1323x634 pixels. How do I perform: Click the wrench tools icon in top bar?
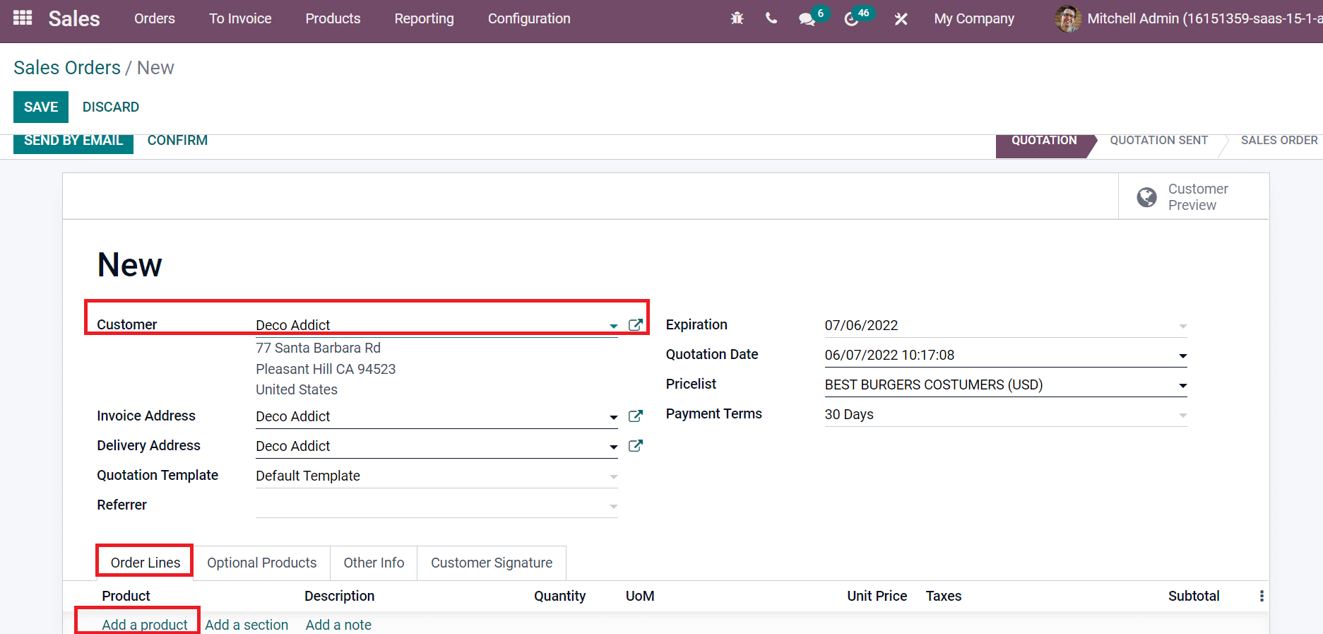click(x=901, y=19)
